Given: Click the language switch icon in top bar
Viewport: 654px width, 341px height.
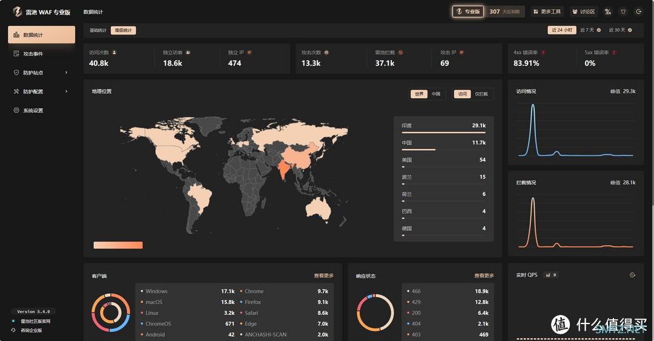Looking at the screenshot, I should click(607, 12).
